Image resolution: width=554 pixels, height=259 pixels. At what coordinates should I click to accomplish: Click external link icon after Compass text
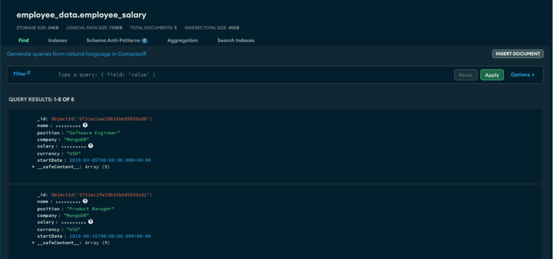click(145, 54)
